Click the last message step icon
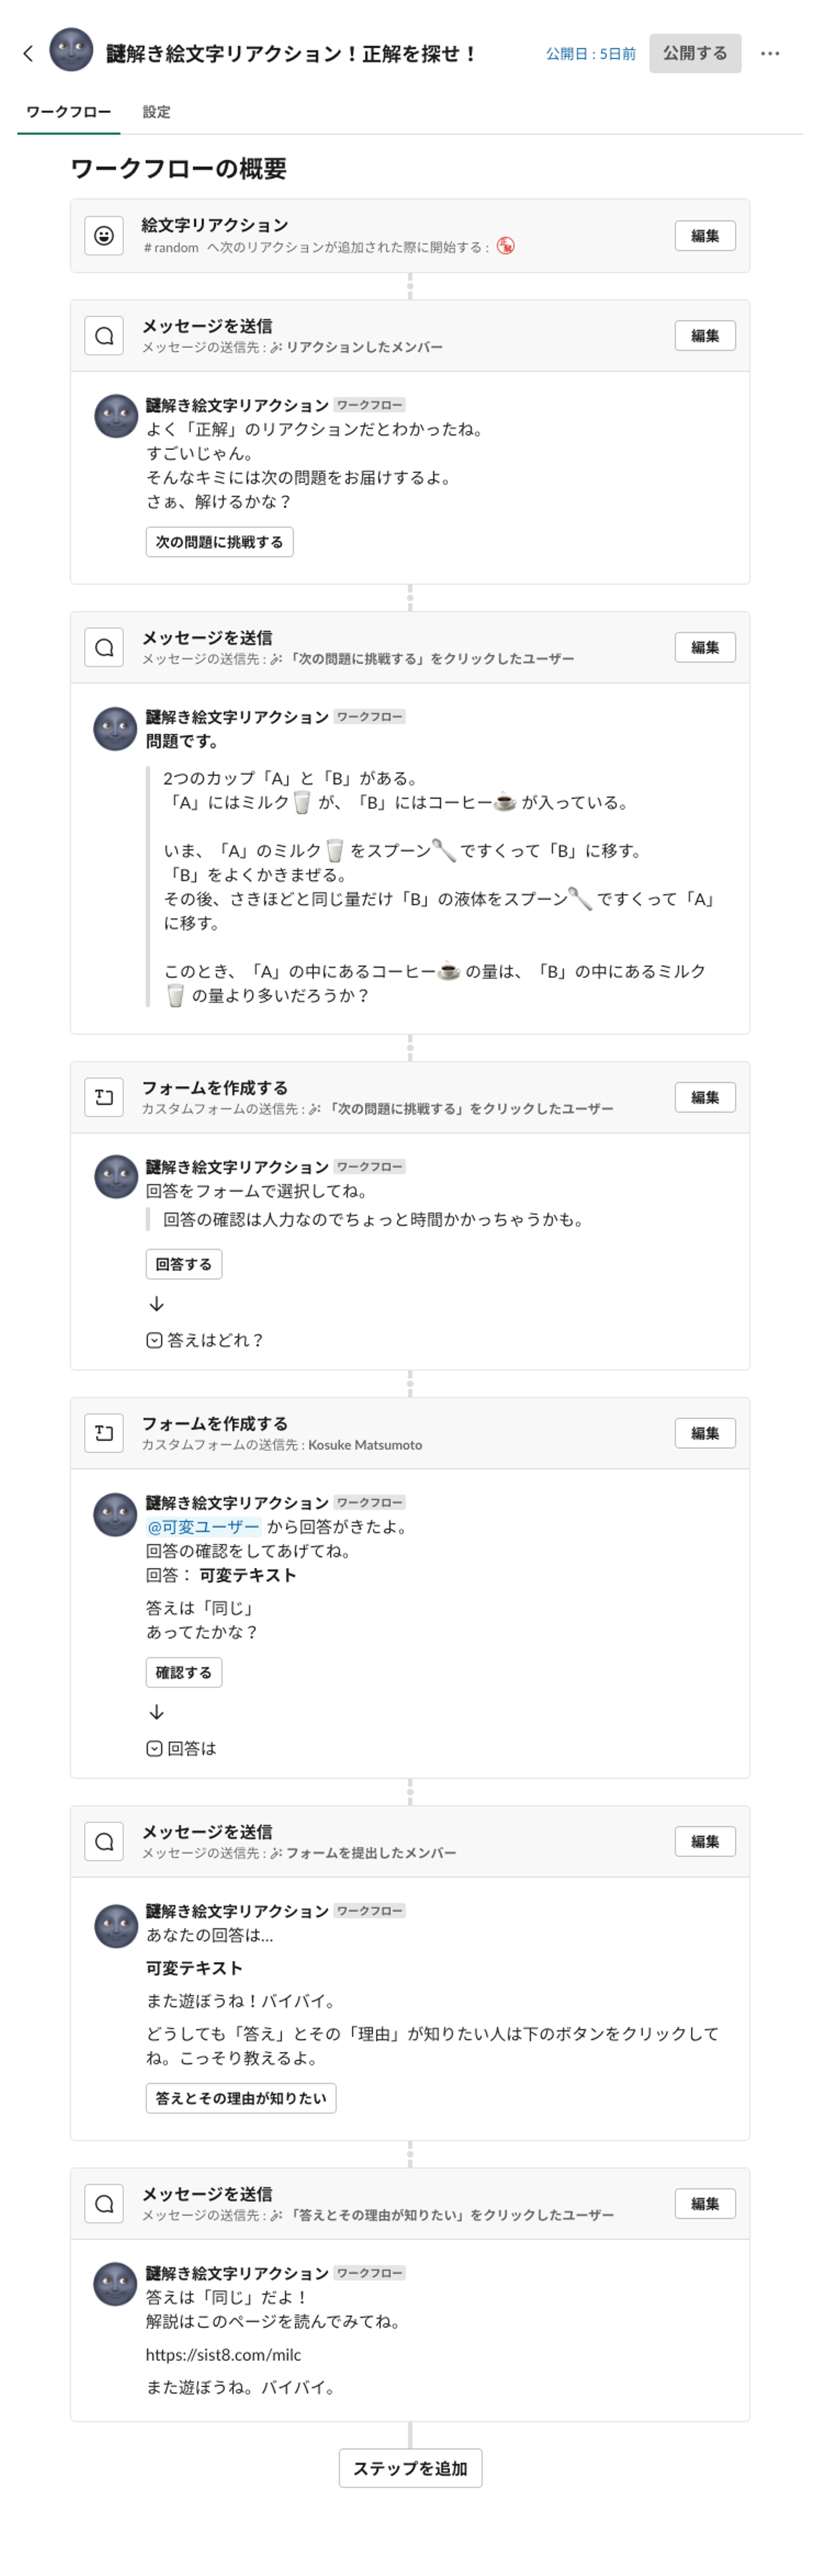The height and width of the screenshot is (2576, 821). 104,2203
